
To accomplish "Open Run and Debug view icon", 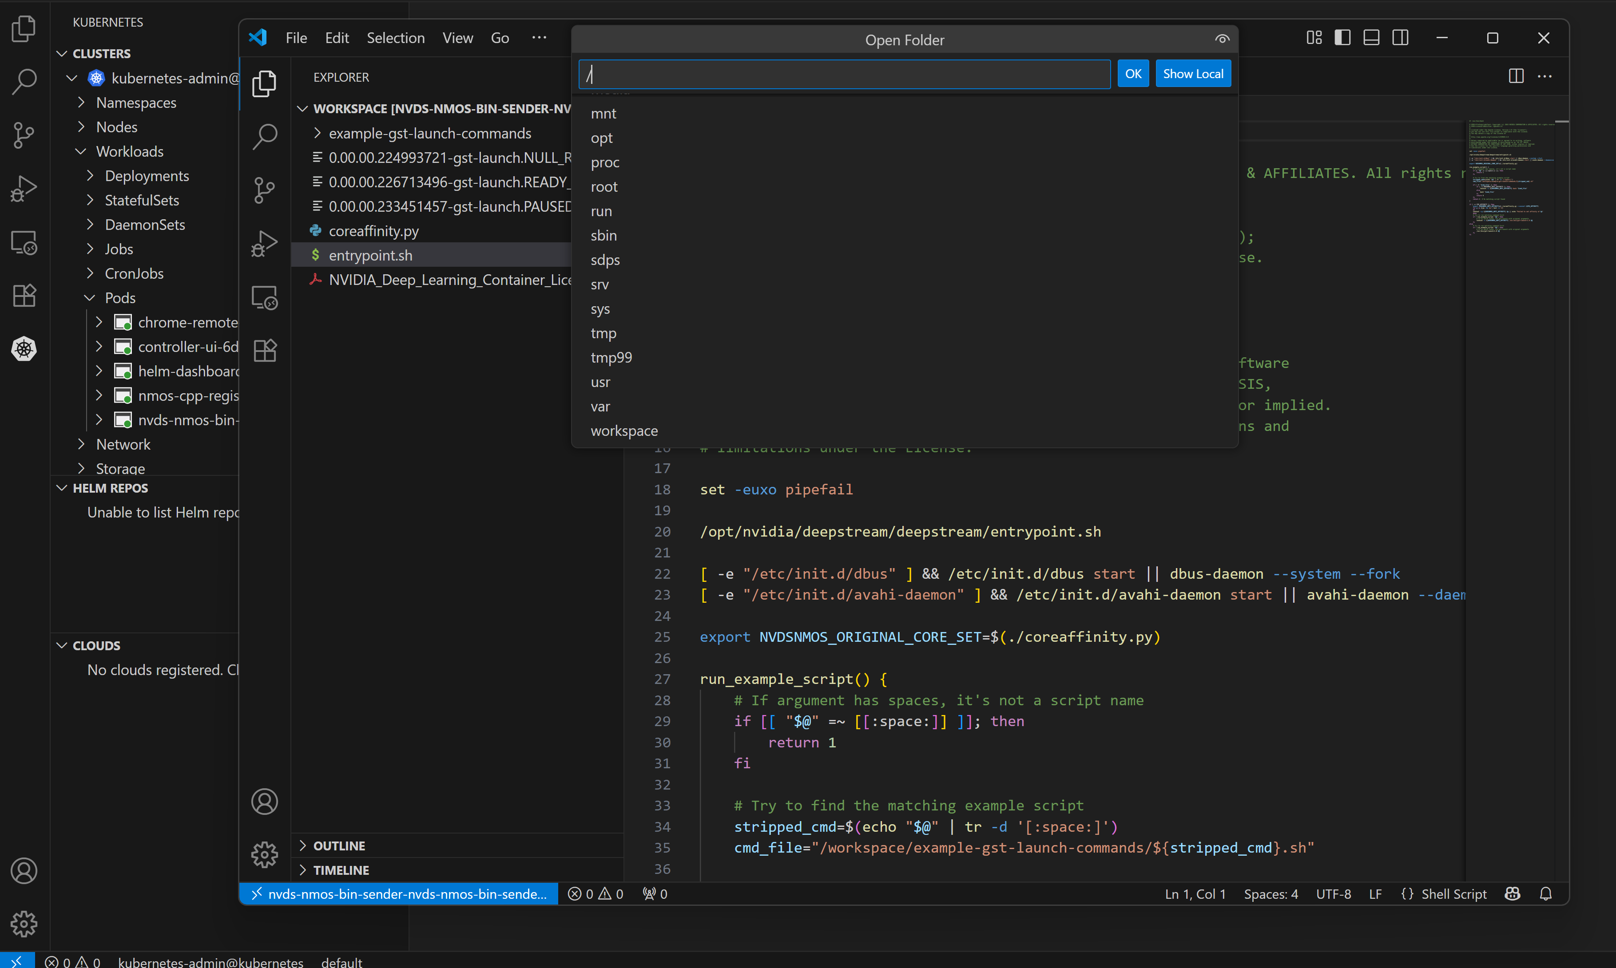I will click(264, 244).
